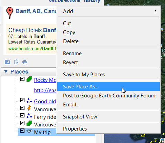Screen dimensions: 165x143
Task: Click the copy to clipboard icon
Action: click(16, 62)
